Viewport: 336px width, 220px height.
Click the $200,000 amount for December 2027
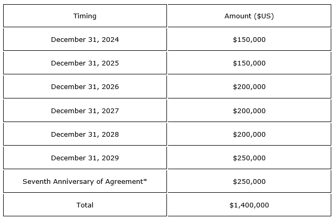click(249, 111)
